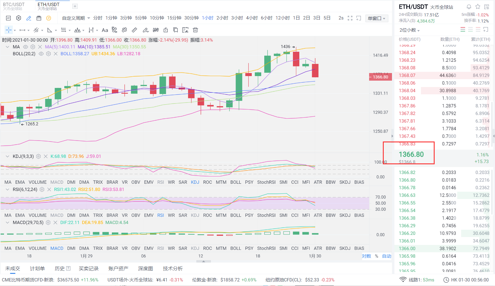Toggle the 对数 logarithmic scale option

(367, 256)
